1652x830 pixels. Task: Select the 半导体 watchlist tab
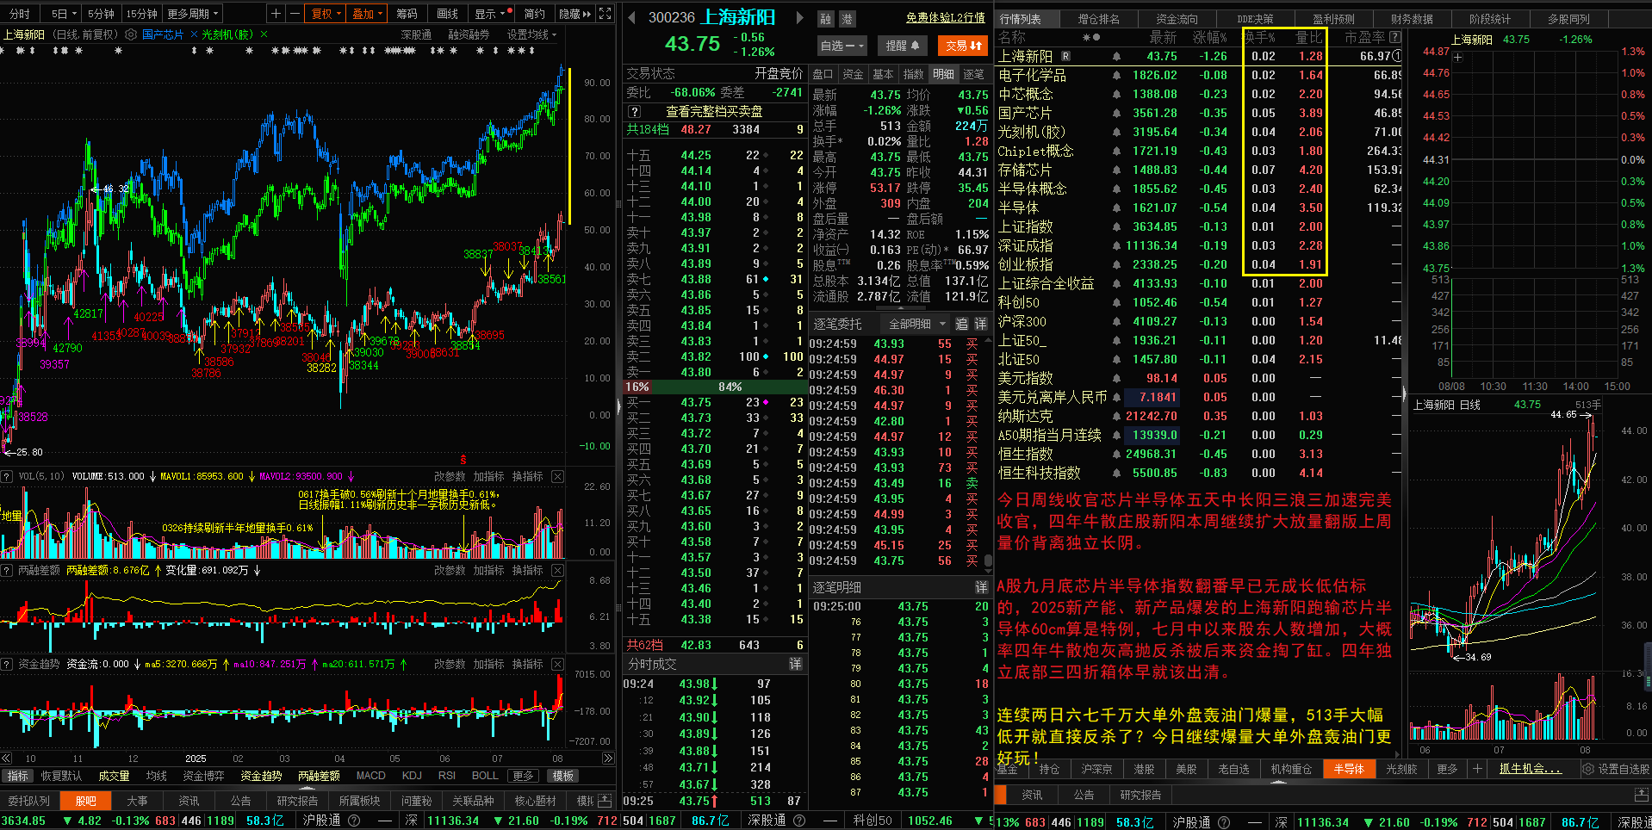(1349, 769)
